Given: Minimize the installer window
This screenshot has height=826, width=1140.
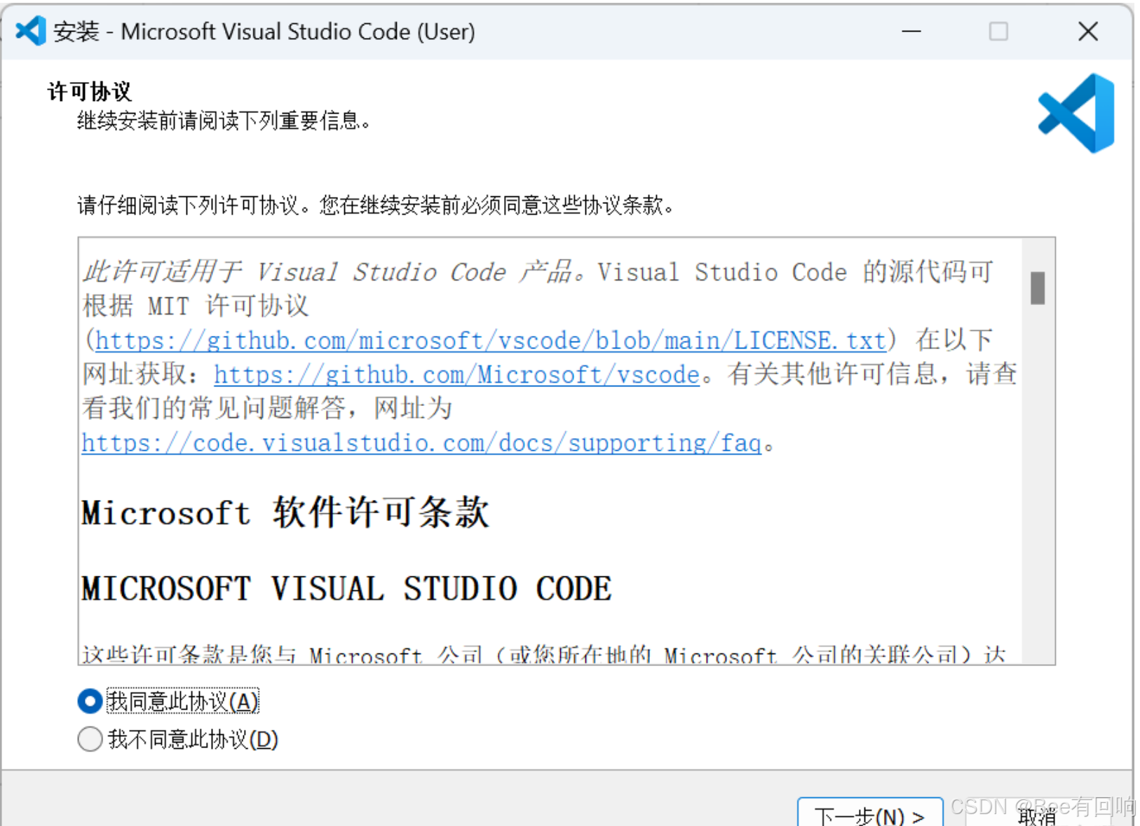Looking at the screenshot, I should (910, 31).
